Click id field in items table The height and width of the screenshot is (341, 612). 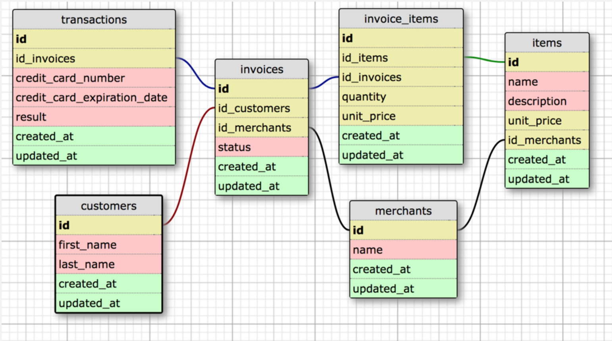coord(547,62)
